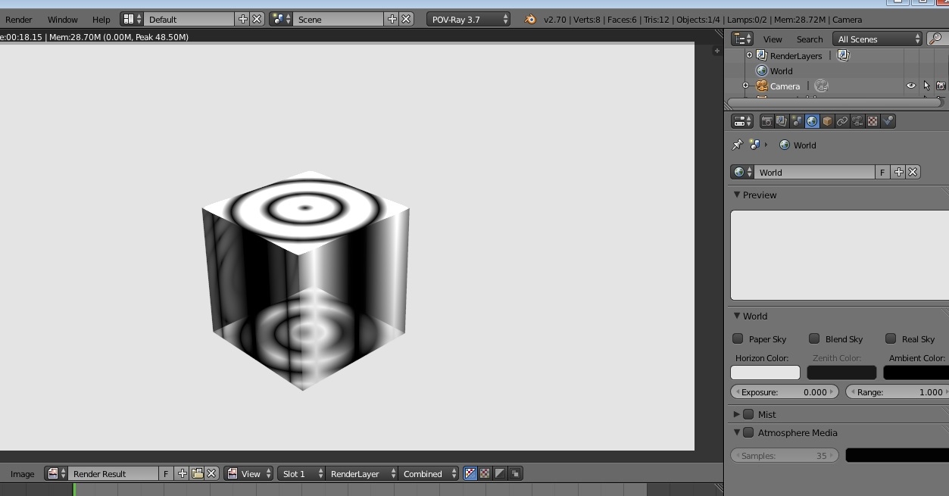Open the Image menu in the image editor

(23, 474)
